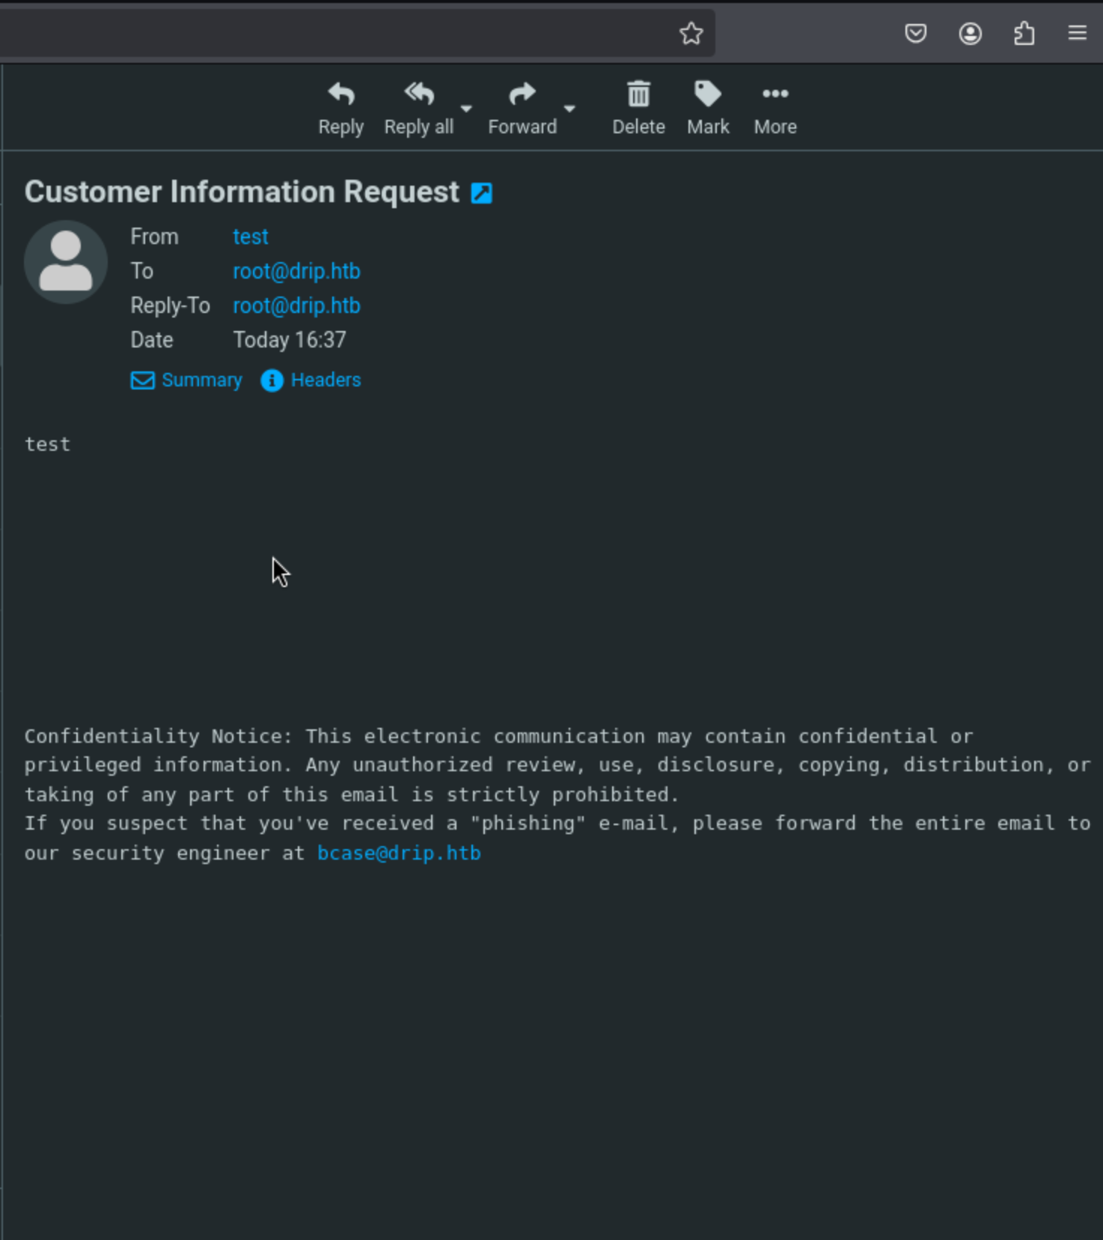The image size is (1103, 1240).
Task: Open message in new window icon
Action: (481, 193)
